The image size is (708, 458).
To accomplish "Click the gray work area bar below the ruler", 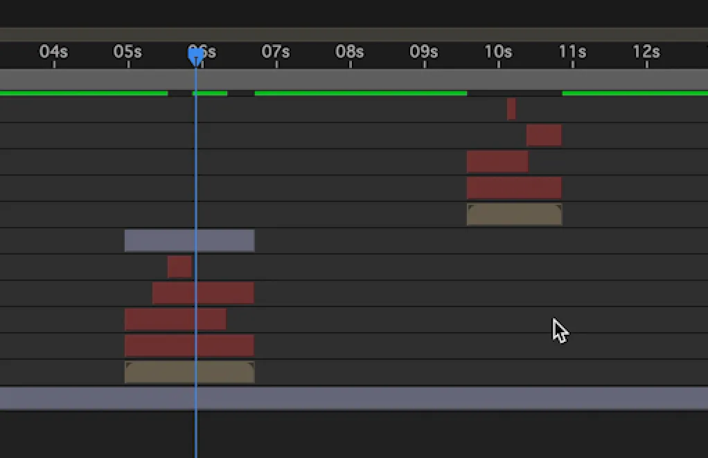I will pos(354,79).
